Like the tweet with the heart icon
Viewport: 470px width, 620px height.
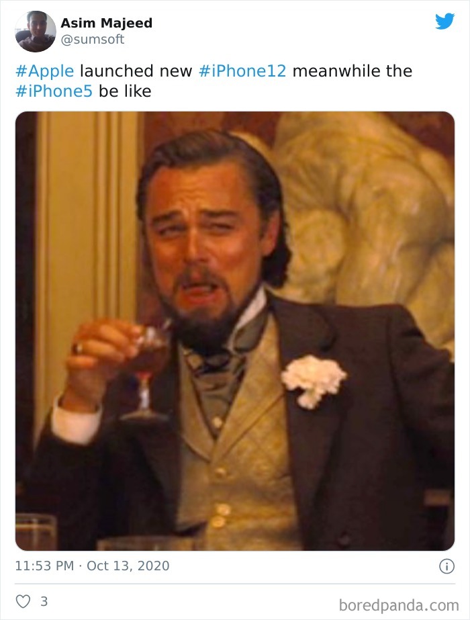point(23,601)
